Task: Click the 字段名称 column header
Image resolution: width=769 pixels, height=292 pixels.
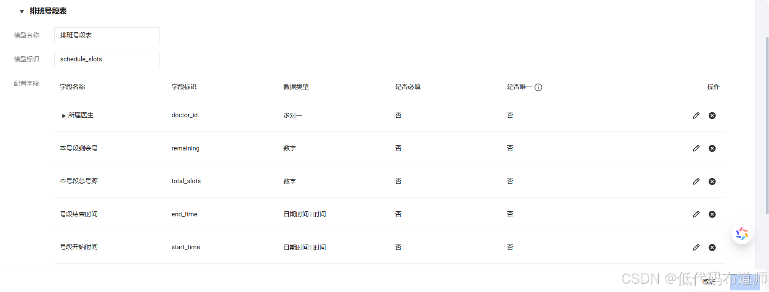Action: pos(72,87)
